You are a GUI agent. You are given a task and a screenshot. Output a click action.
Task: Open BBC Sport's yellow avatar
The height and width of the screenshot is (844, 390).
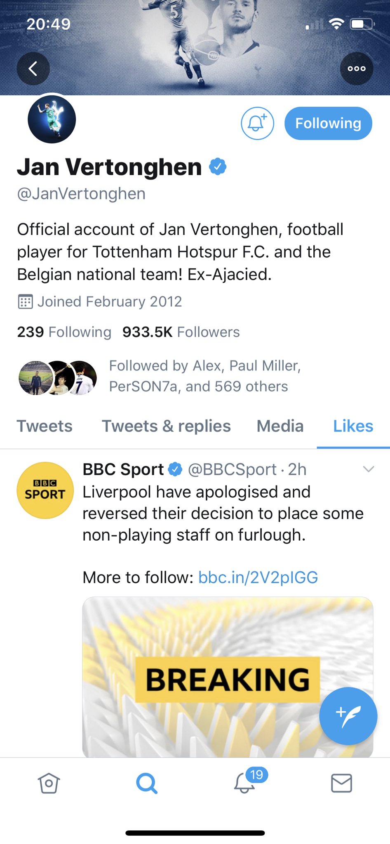click(45, 490)
